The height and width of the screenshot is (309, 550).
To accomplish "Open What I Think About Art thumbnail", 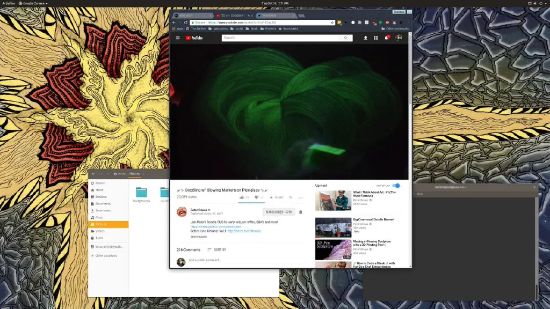I will 333,201.
